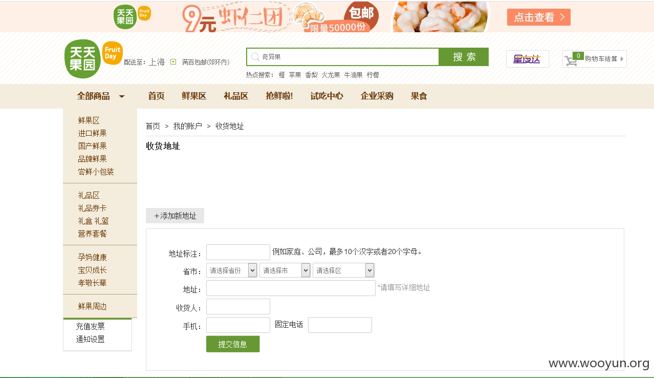Click the arrow beside 购物车结算
This screenshot has width=654, height=378.
coord(622,59)
